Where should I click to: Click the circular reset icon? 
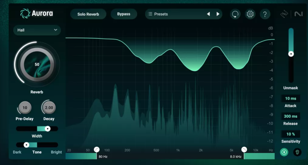(x=235, y=14)
